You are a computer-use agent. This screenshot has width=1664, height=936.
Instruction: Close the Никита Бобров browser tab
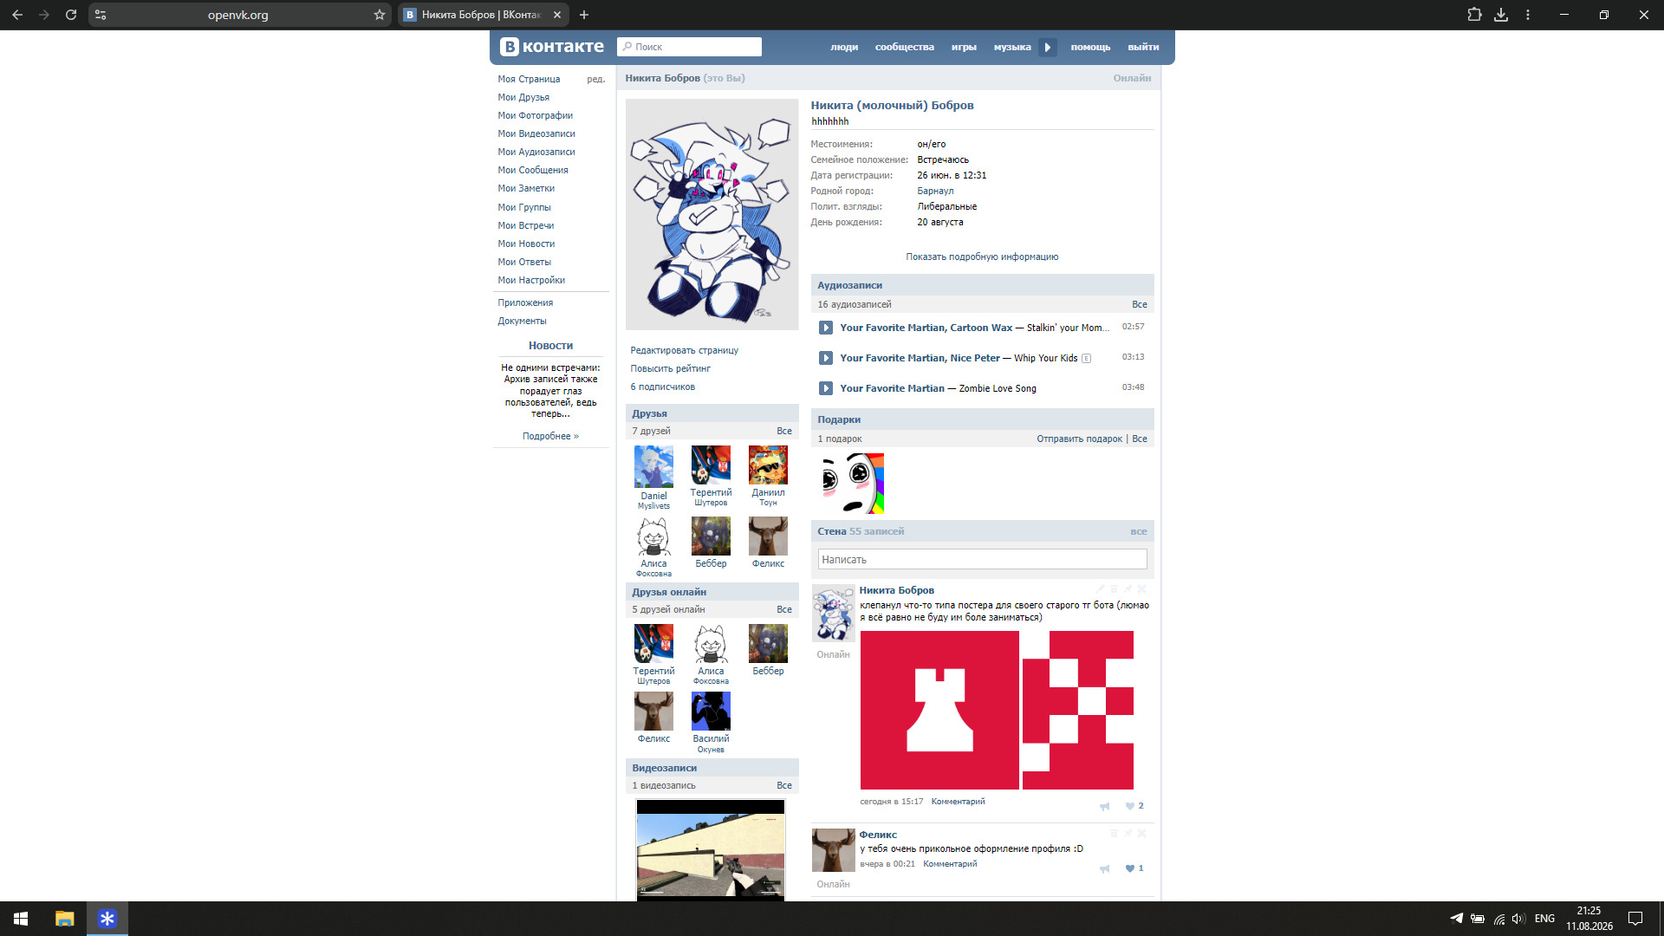click(557, 15)
